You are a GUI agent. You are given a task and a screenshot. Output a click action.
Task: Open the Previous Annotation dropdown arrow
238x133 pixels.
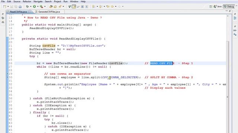click(104, 7)
